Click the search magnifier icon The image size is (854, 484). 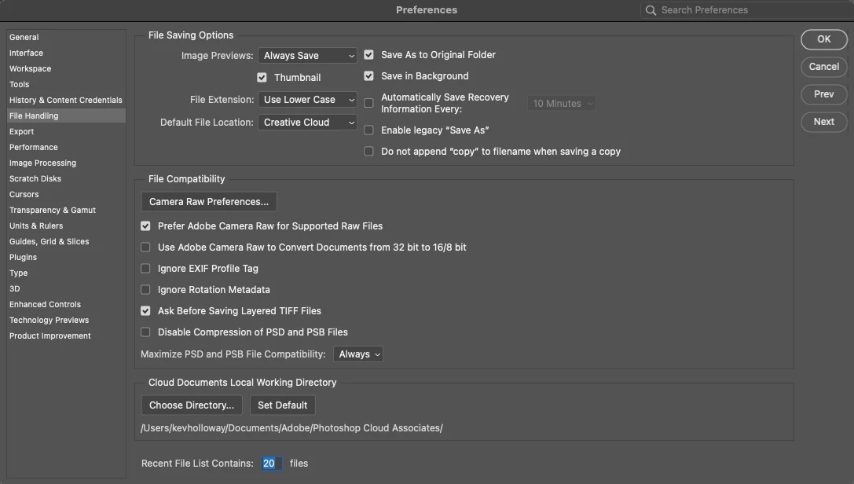(651, 10)
